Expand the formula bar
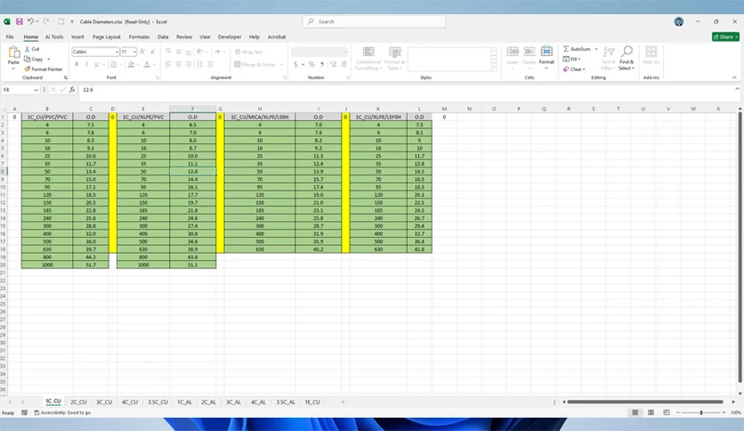 point(737,89)
